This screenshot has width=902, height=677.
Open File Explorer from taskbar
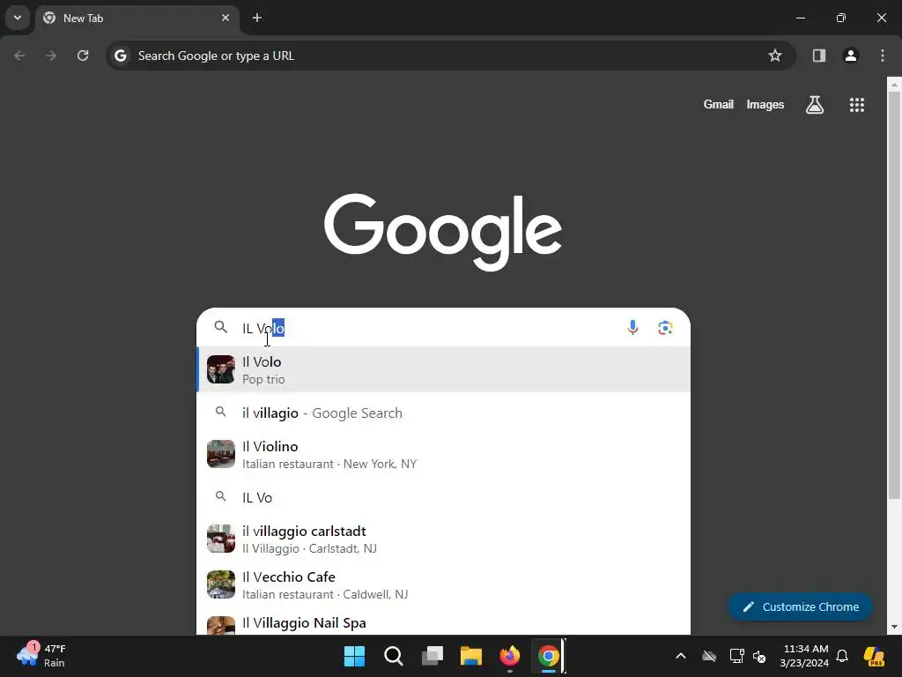coord(470,656)
